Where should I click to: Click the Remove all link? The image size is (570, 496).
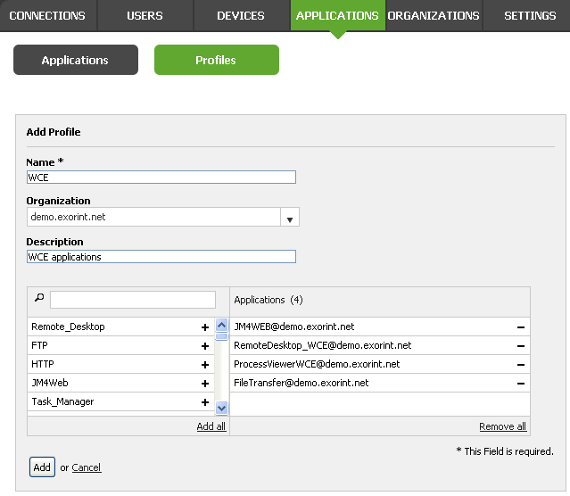[502, 426]
